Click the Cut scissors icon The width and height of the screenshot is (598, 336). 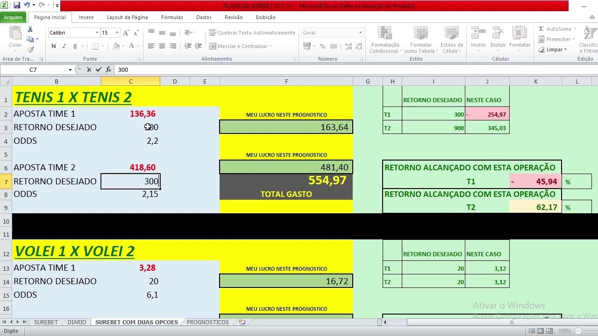(x=30, y=29)
